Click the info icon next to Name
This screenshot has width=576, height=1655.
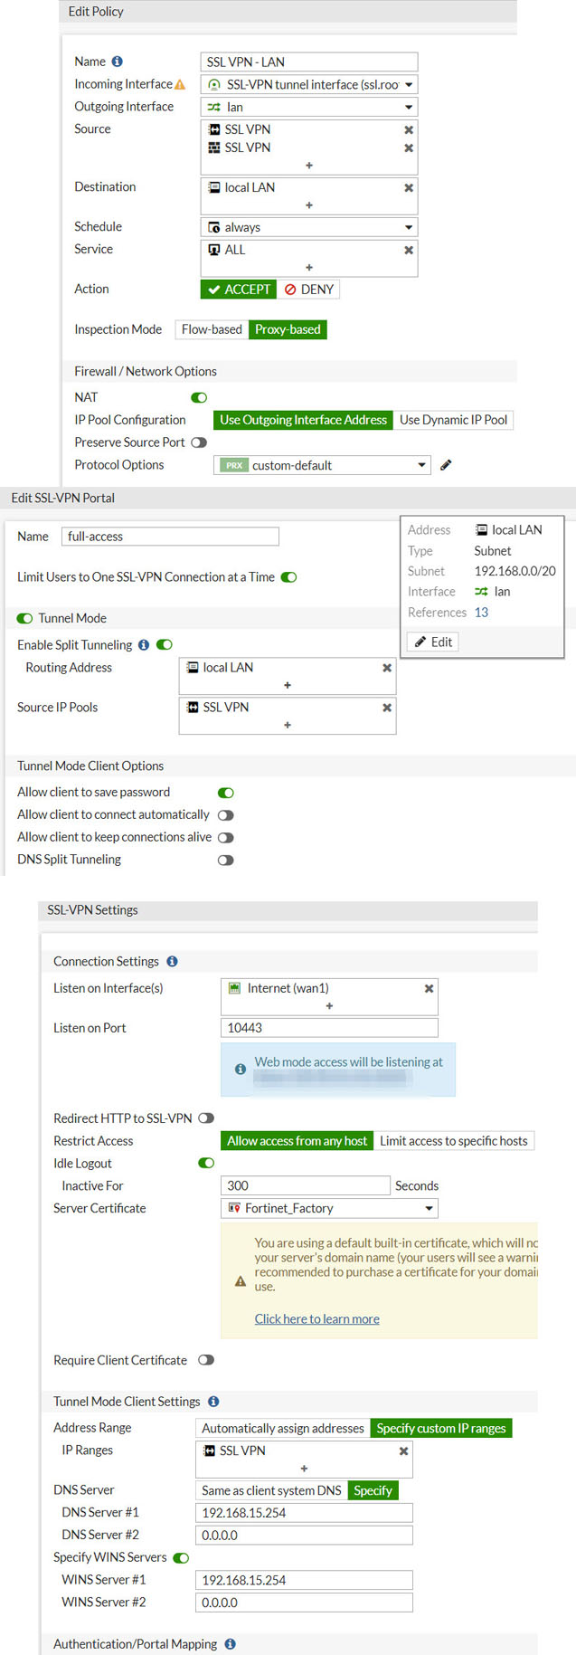coord(118,62)
